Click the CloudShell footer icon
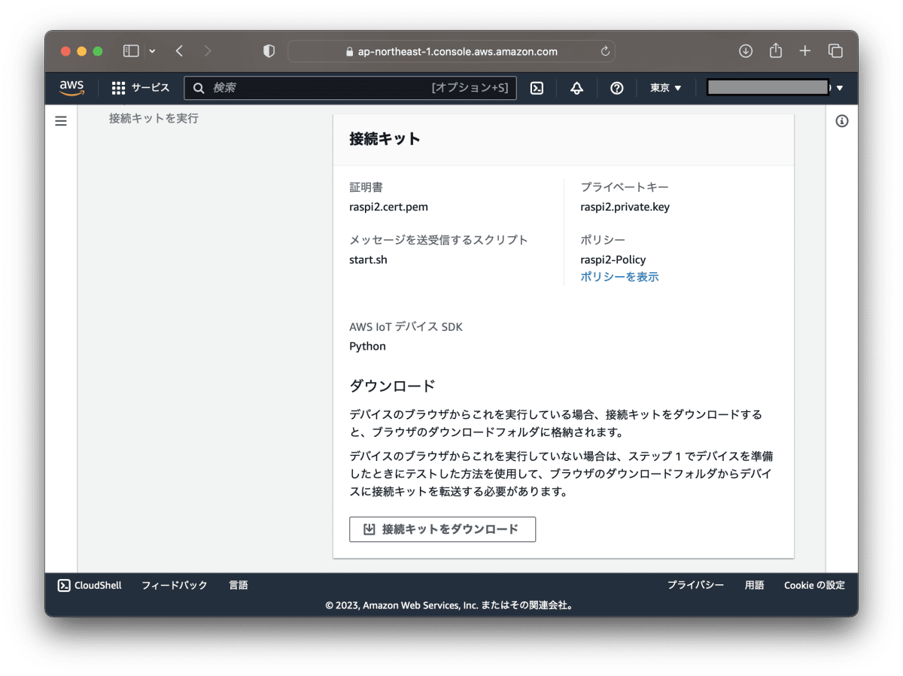 64,585
